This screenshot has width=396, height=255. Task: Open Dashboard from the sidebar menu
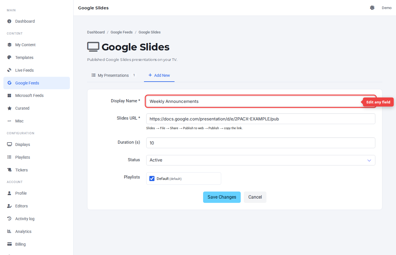point(36,21)
